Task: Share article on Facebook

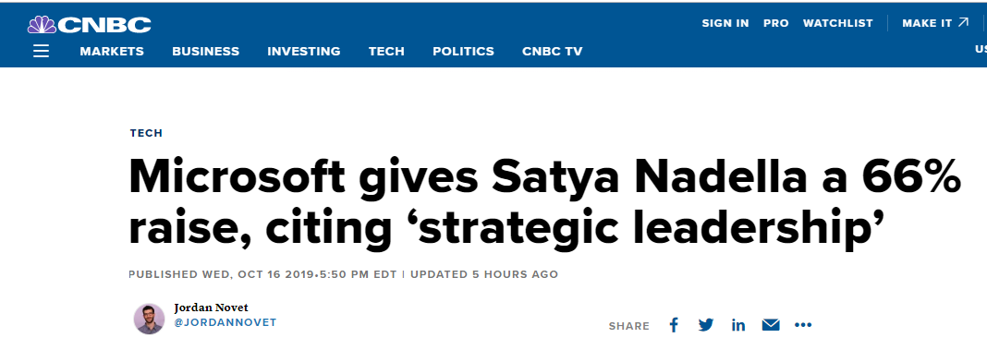Action: [674, 325]
